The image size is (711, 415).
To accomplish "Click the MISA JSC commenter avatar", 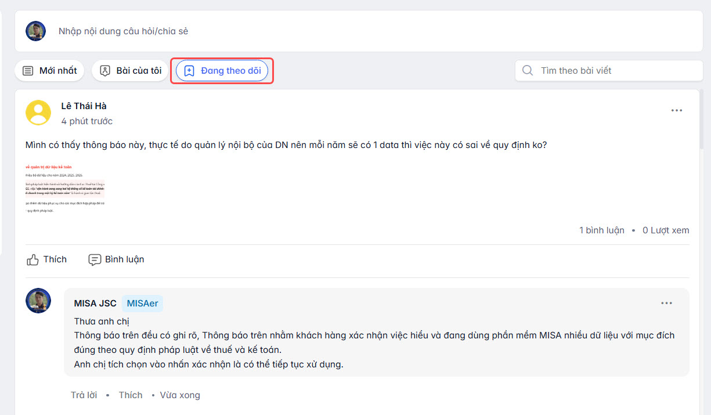I will pyautogui.click(x=38, y=301).
